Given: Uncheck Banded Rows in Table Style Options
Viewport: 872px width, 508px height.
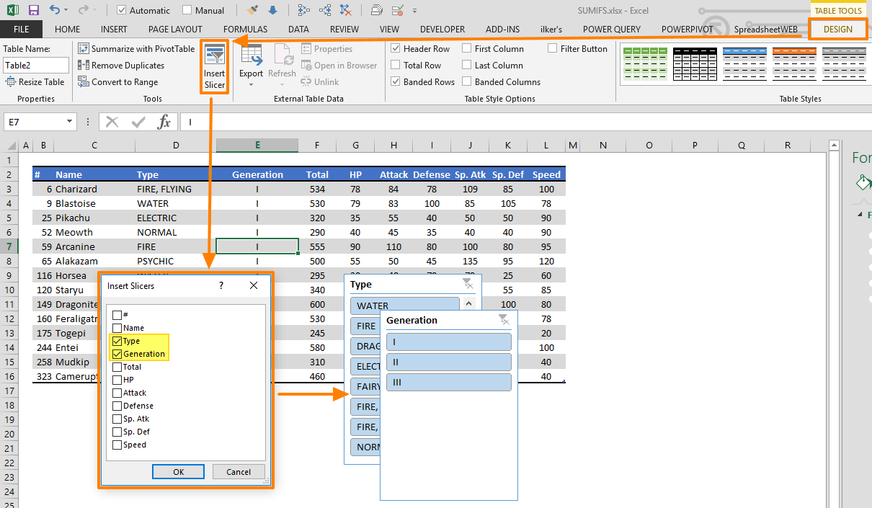Looking at the screenshot, I should point(396,81).
